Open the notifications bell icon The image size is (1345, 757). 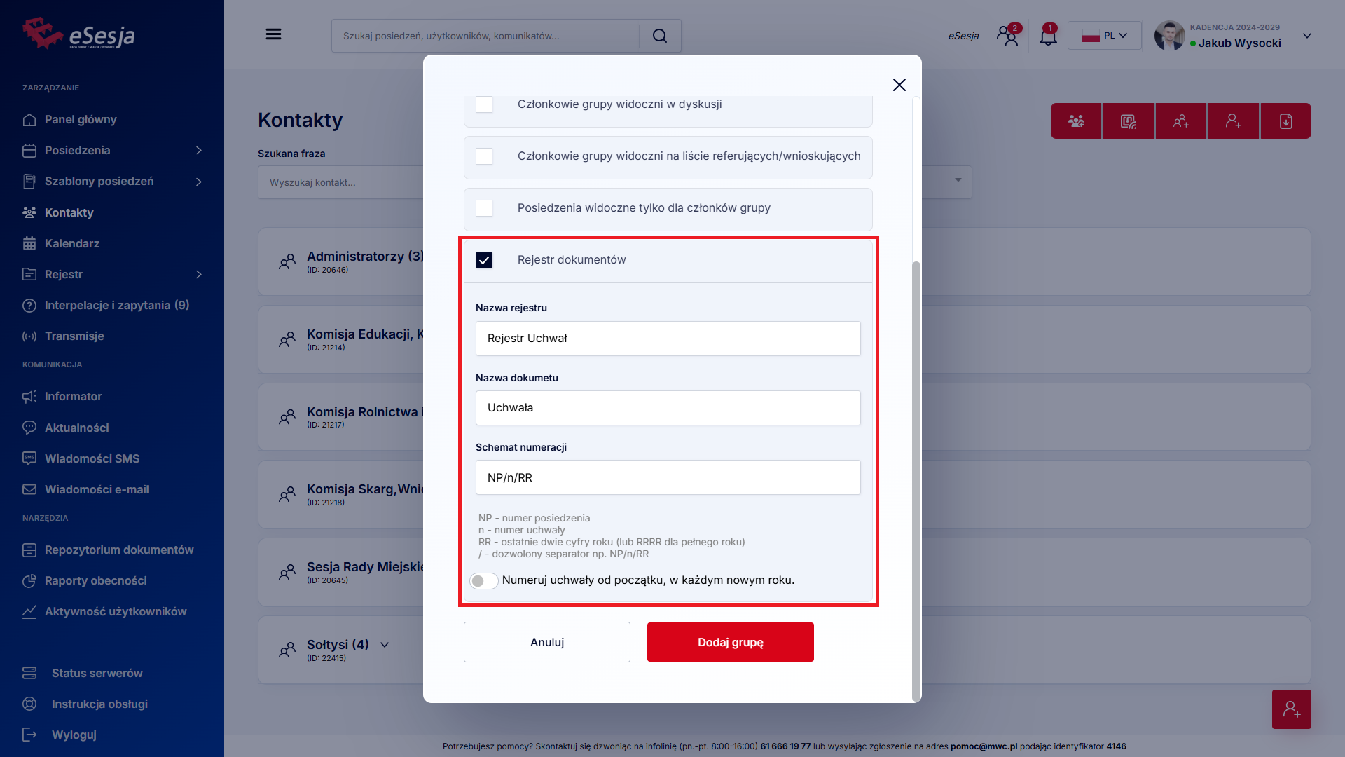1048,36
